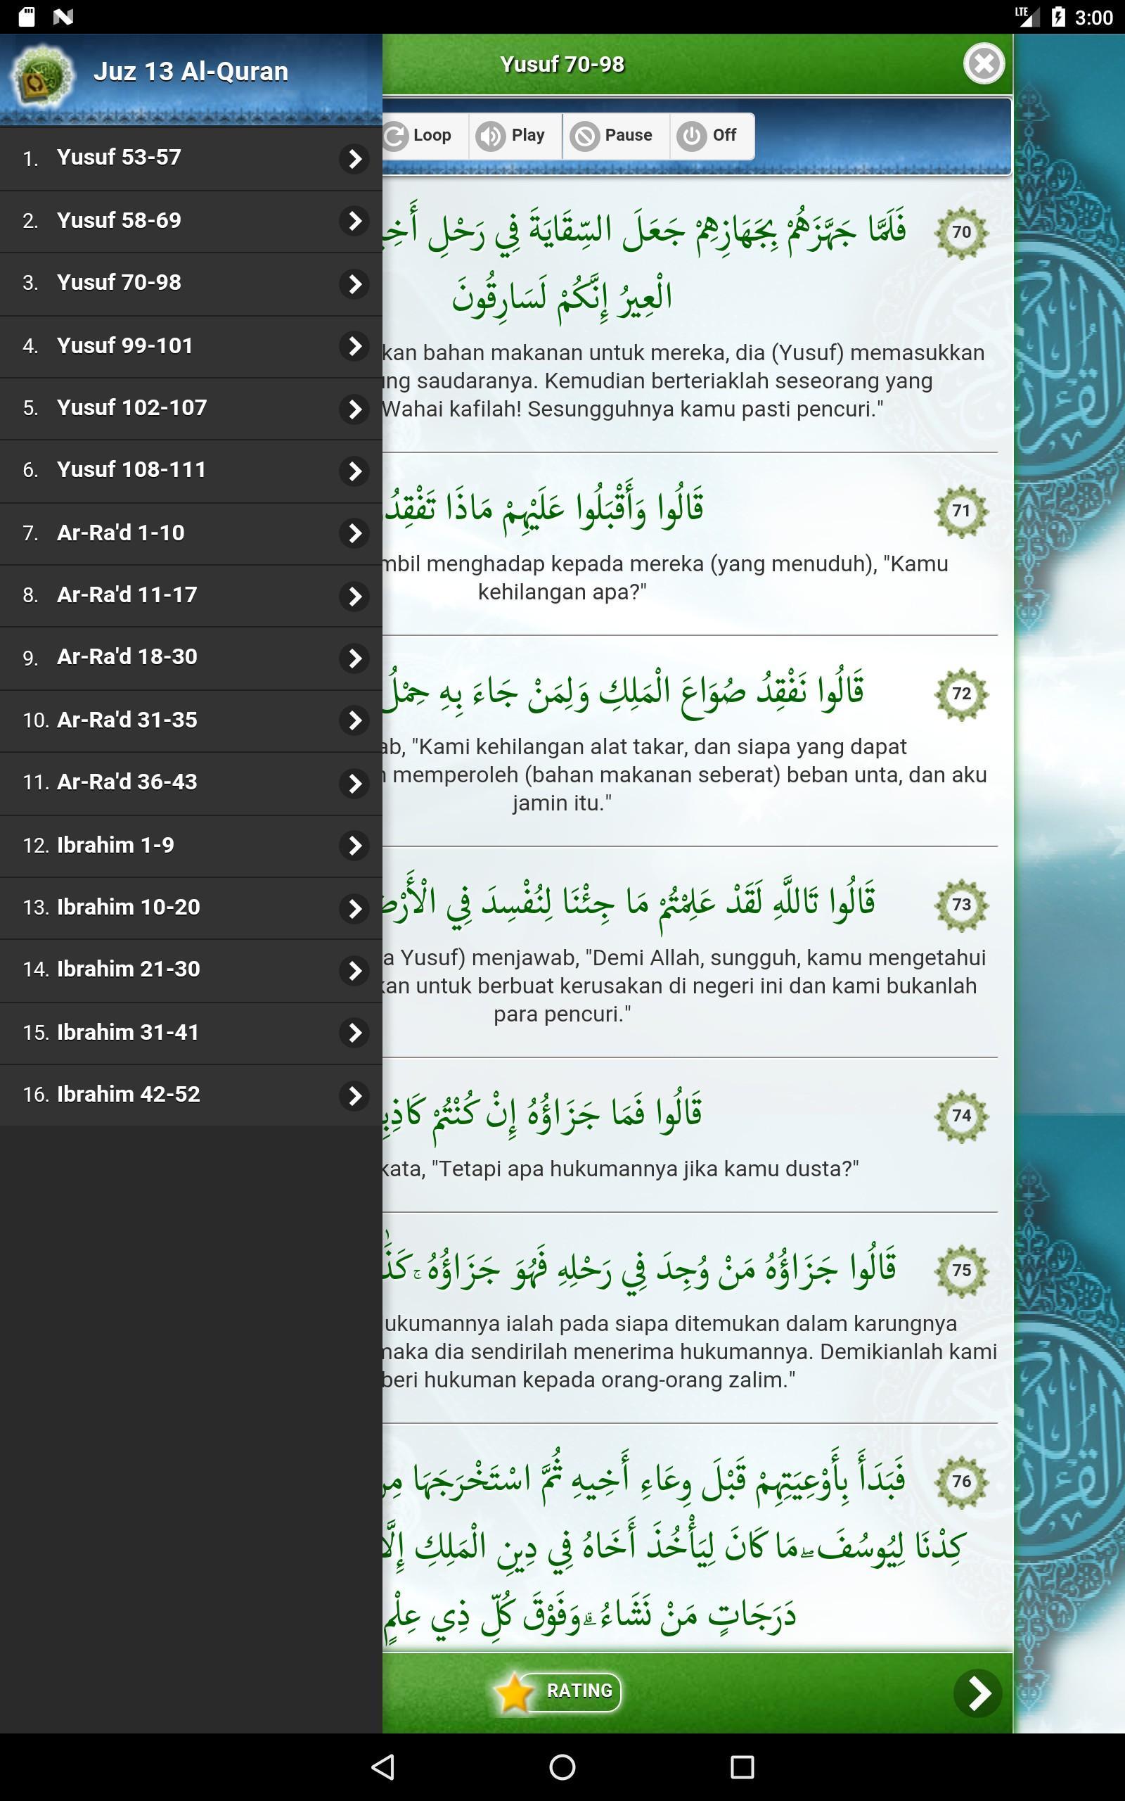Viewport: 1125px width, 1801px height.
Task: Open Ar-Ra'd 18-30 section
Action: (191, 658)
